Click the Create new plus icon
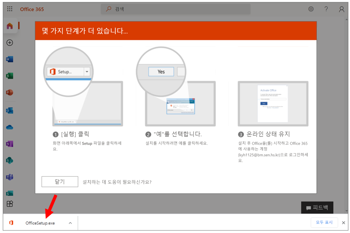 point(10,43)
